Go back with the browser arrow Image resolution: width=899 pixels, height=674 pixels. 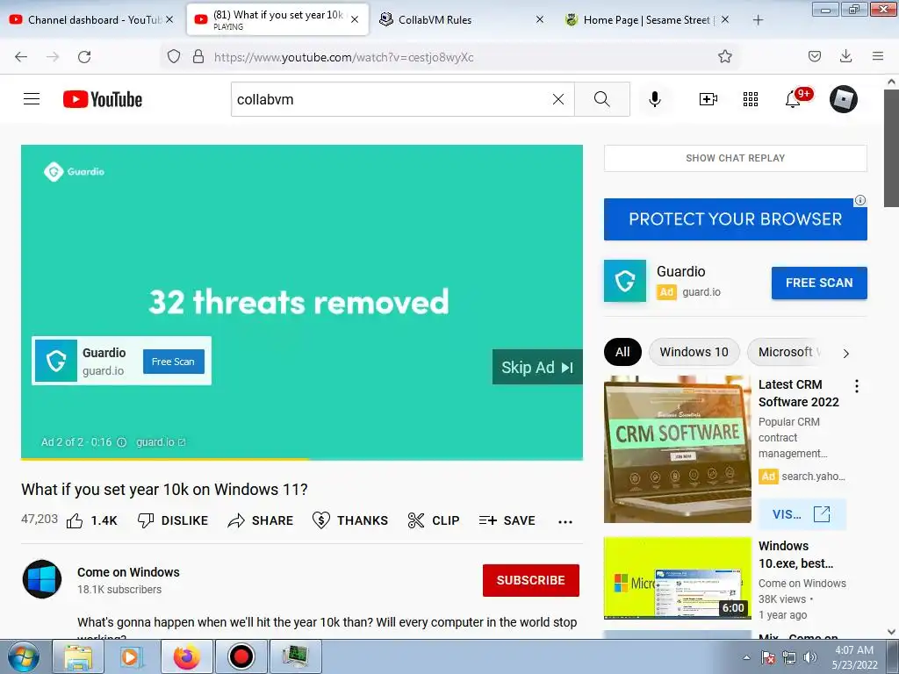21,56
